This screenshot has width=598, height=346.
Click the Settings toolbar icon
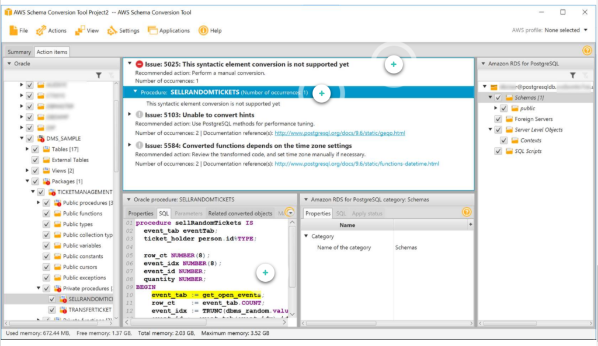pos(112,30)
